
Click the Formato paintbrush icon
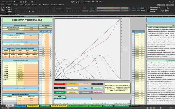(7, 11)
